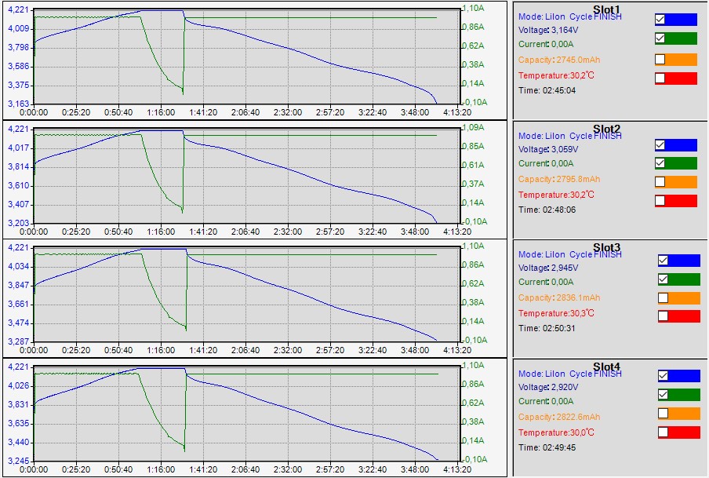Click the Slot4 panel heading
709x478 pixels.
click(606, 367)
